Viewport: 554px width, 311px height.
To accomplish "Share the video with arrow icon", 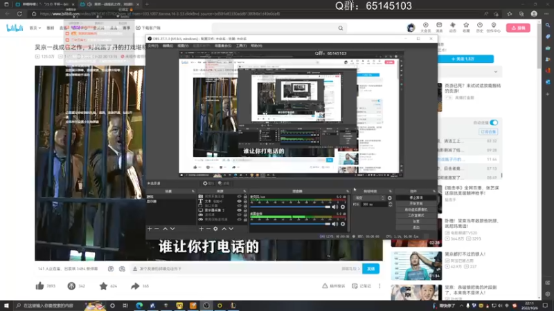I will pyautogui.click(x=135, y=286).
